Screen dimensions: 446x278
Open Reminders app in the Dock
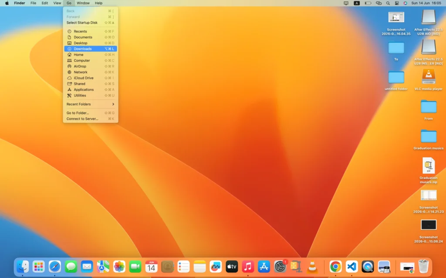point(183,267)
